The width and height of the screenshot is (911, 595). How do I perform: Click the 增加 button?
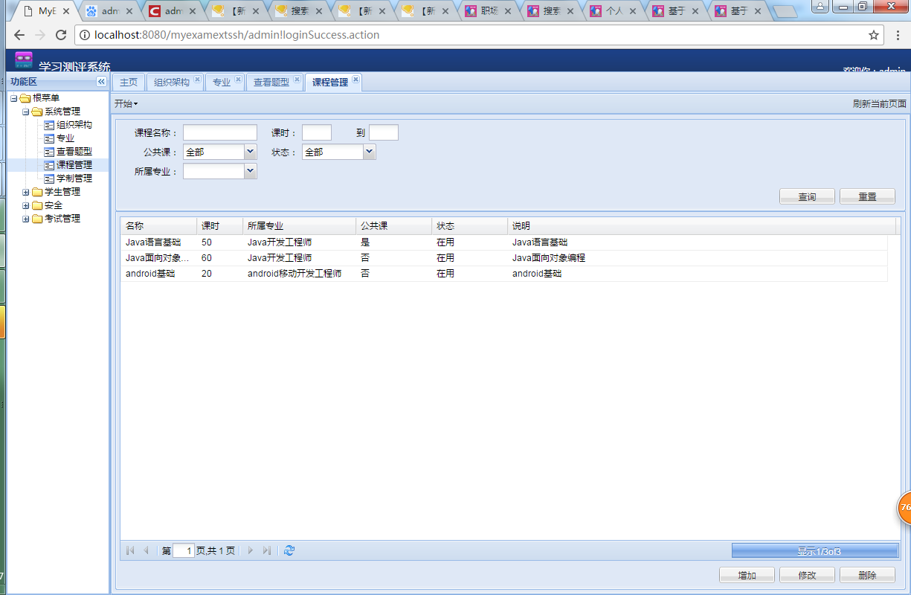[747, 574]
